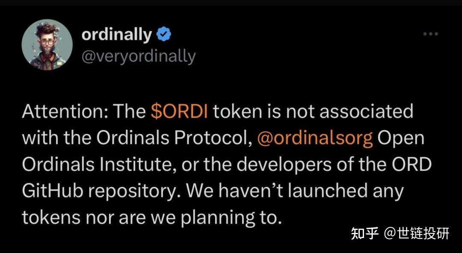Click the Ordinals Institute text in third line
This screenshot has width=462, height=253.
[x=99, y=165]
